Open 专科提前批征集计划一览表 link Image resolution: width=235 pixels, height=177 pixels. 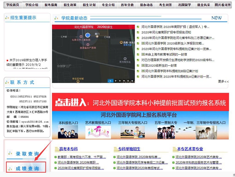coord(176,49)
